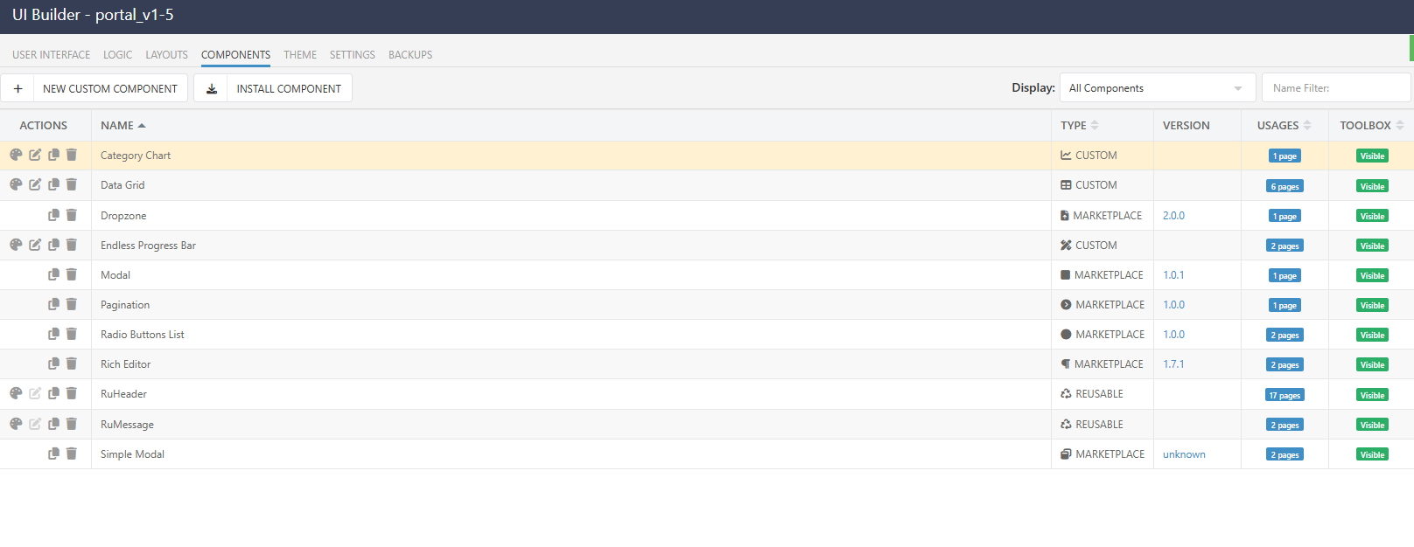Screen dimensions: 1414x547
Task: Edit the Data Grid component
Action: tap(35, 184)
